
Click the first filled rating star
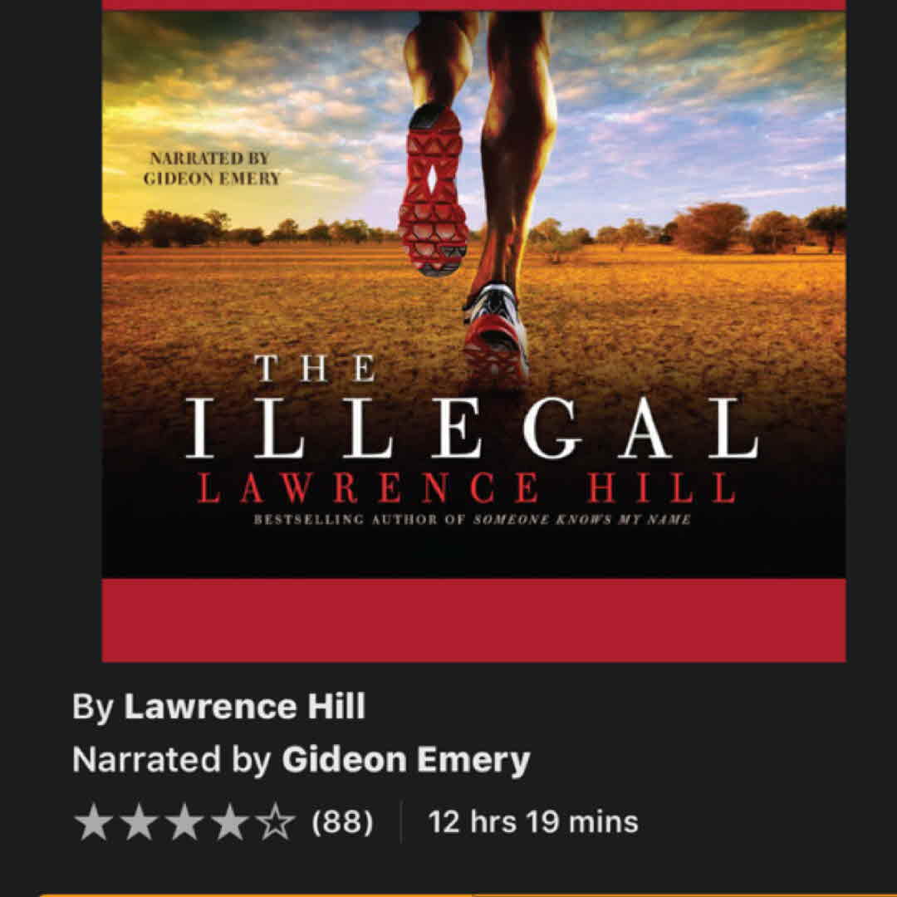pos(93,821)
